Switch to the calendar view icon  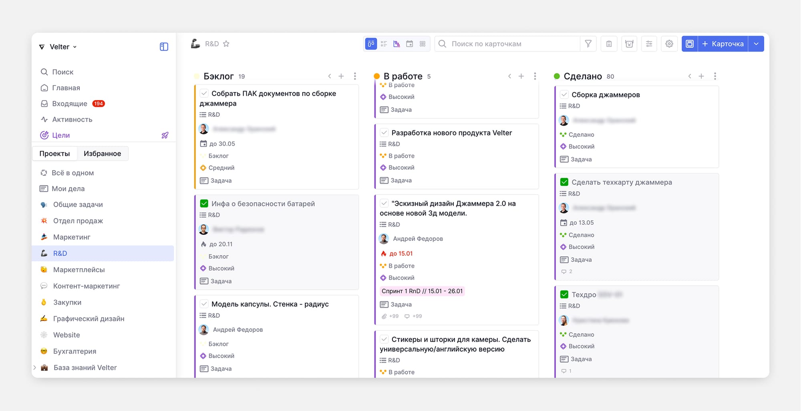point(409,44)
